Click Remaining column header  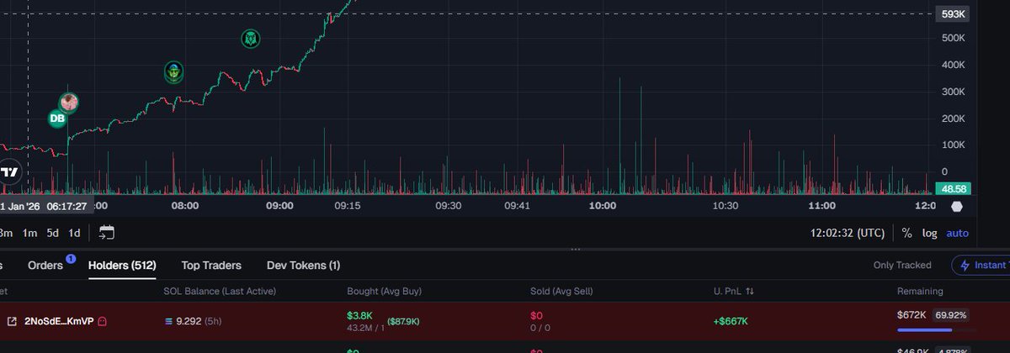pos(922,291)
